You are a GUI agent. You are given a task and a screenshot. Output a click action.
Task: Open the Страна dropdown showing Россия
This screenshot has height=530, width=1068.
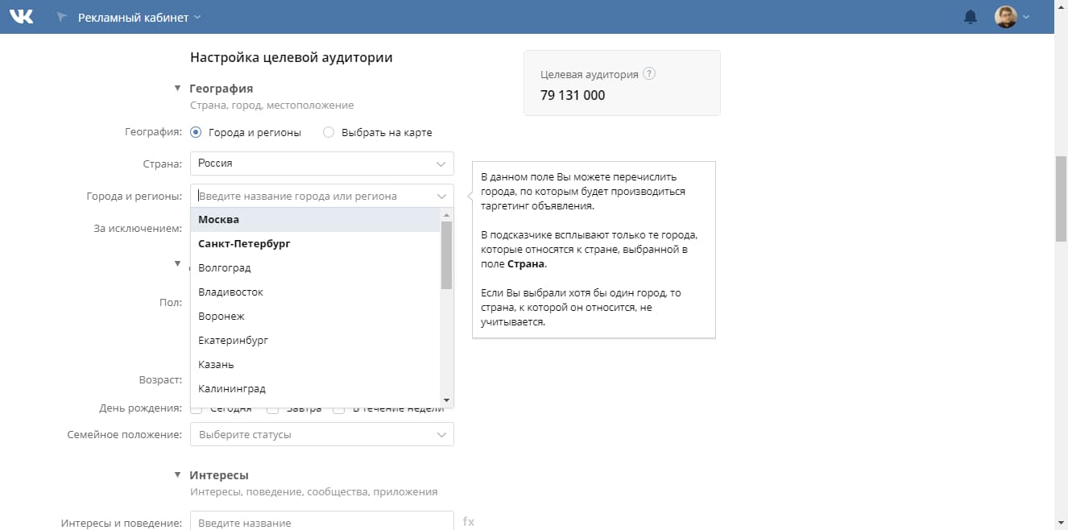(x=321, y=164)
